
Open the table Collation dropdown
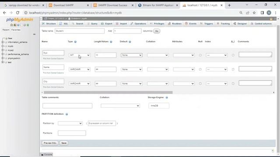(x=120, y=106)
